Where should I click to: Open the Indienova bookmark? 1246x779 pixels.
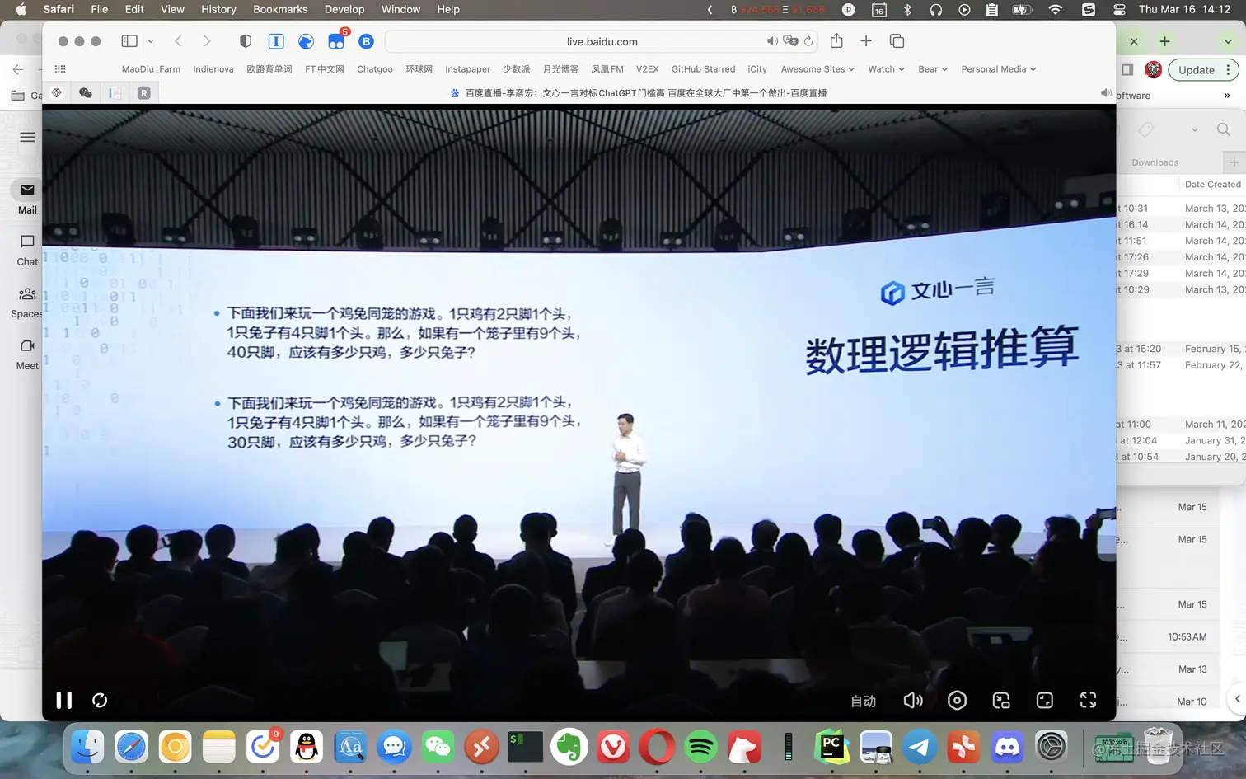coord(213,69)
